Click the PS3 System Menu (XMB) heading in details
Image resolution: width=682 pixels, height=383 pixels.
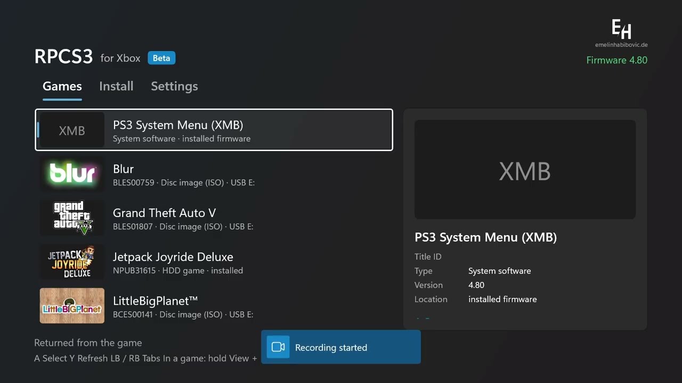(485, 237)
